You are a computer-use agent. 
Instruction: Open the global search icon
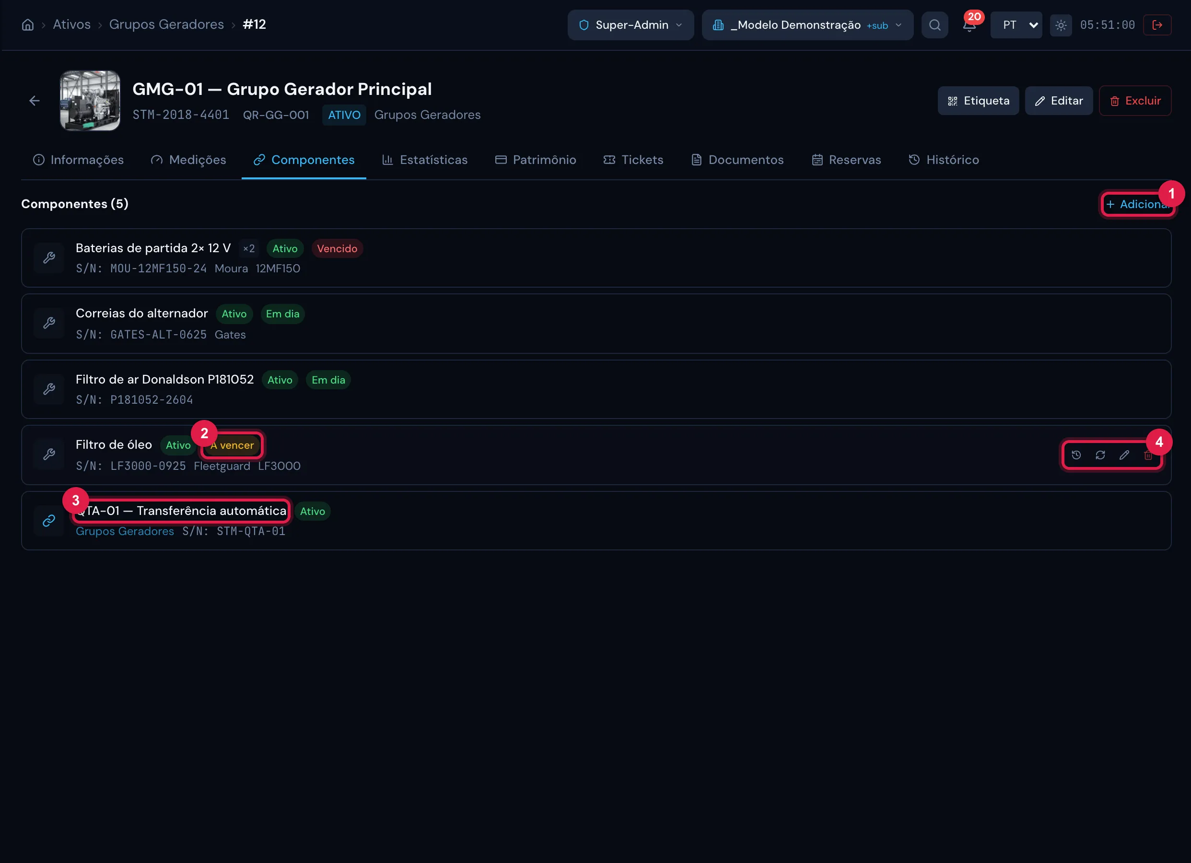tap(935, 24)
